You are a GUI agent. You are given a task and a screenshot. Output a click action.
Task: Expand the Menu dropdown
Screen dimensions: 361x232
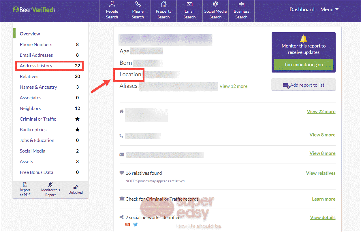tap(329, 9)
